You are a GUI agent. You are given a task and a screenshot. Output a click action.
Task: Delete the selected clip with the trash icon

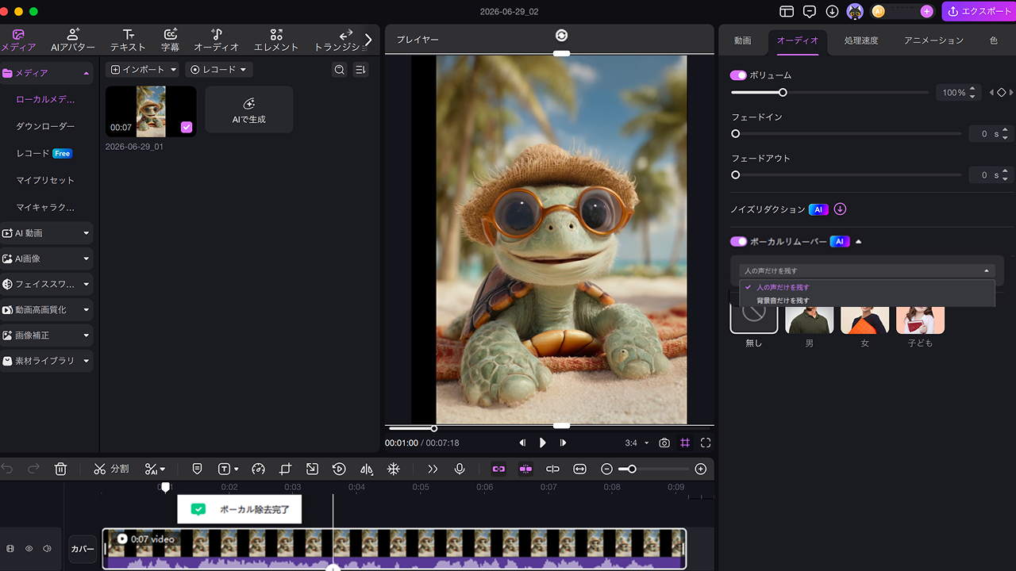pos(60,469)
